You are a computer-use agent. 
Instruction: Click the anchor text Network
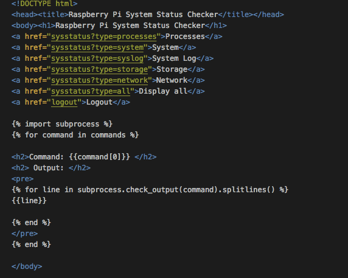coord(172,80)
